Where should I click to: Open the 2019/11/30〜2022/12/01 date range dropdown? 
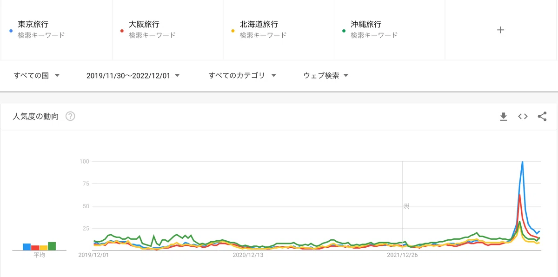click(x=133, y=75)
